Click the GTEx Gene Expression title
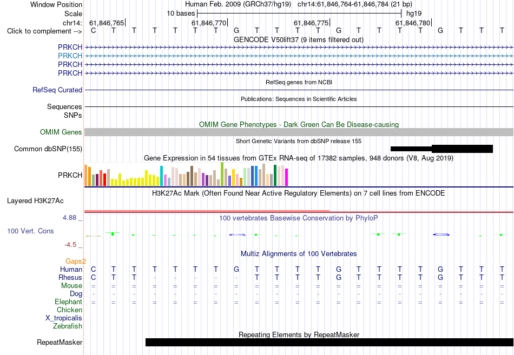The height and width of the screenshot is (355, 514). pos(299,158)
